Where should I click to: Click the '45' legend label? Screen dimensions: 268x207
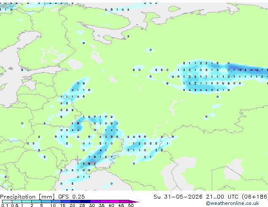click(x=121, y=205)
